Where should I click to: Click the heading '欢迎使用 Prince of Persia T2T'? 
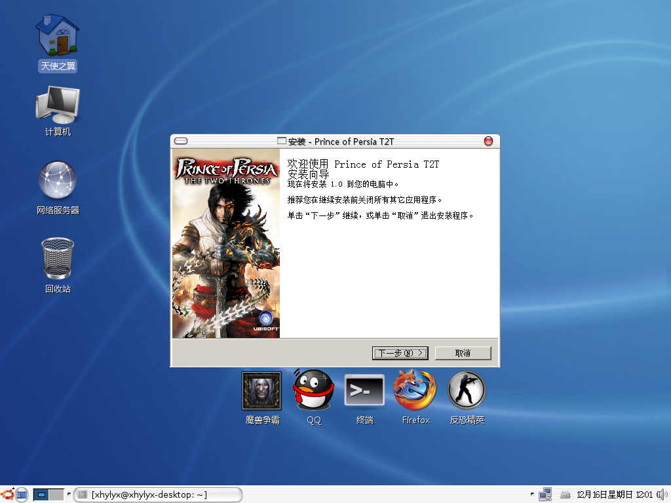[363, 164]
